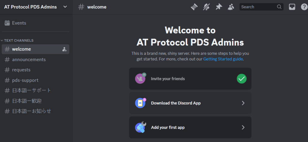
Task: Open the 日本語ーサポート channel
Action: 35,90
